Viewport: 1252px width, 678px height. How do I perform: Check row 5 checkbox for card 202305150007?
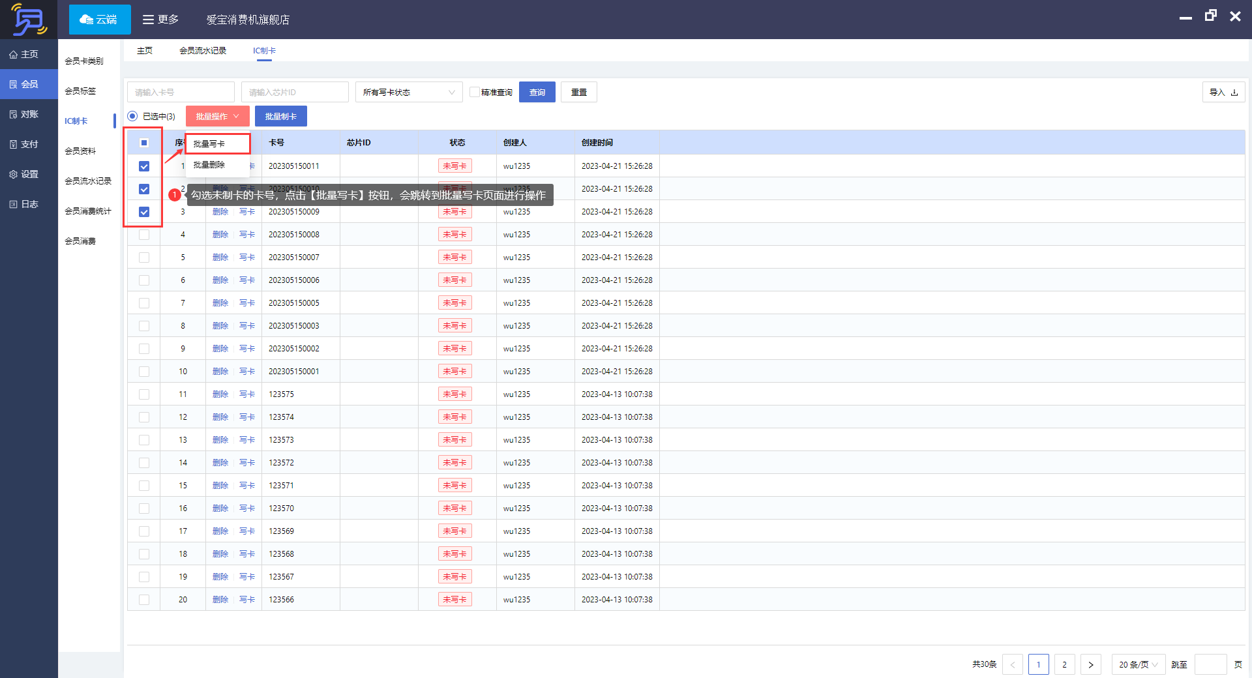click(x=144, y=258)
